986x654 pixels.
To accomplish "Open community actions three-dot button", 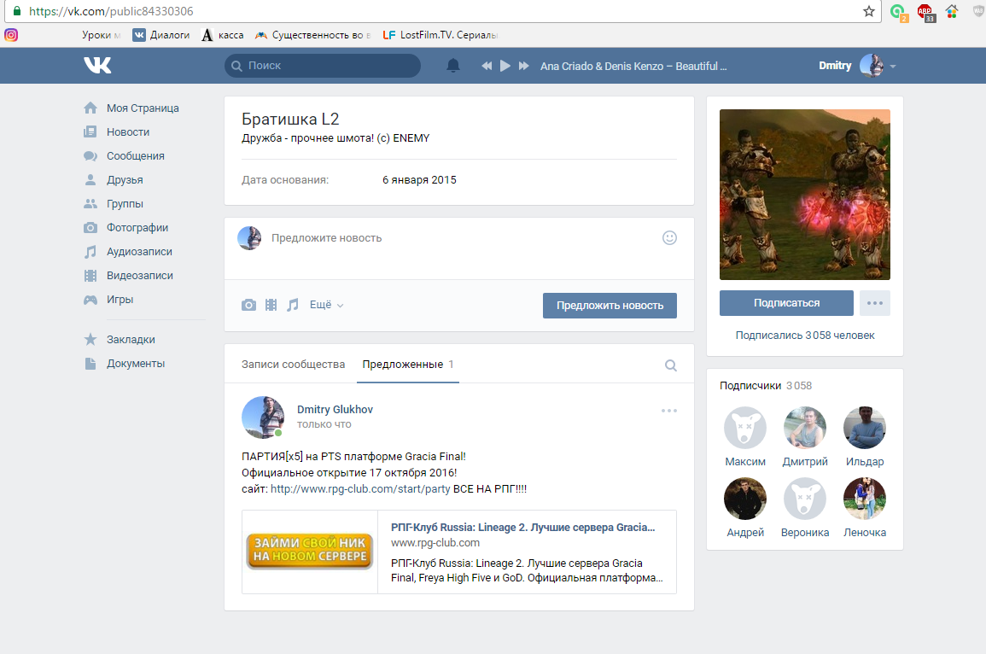I will (875, 303).
